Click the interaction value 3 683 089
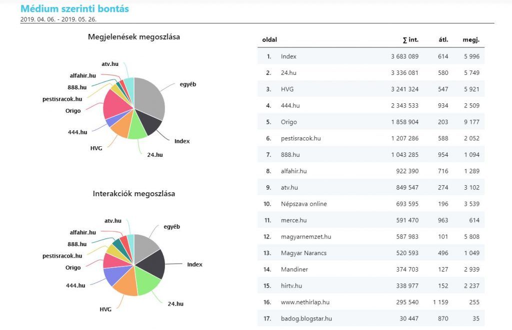This screenshot has width=512, height=330. pos(404,56)
